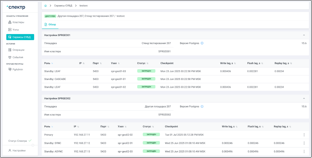Open actions menu for Standby: ASYNC row
312x158 pixels.
coord(304,151)
